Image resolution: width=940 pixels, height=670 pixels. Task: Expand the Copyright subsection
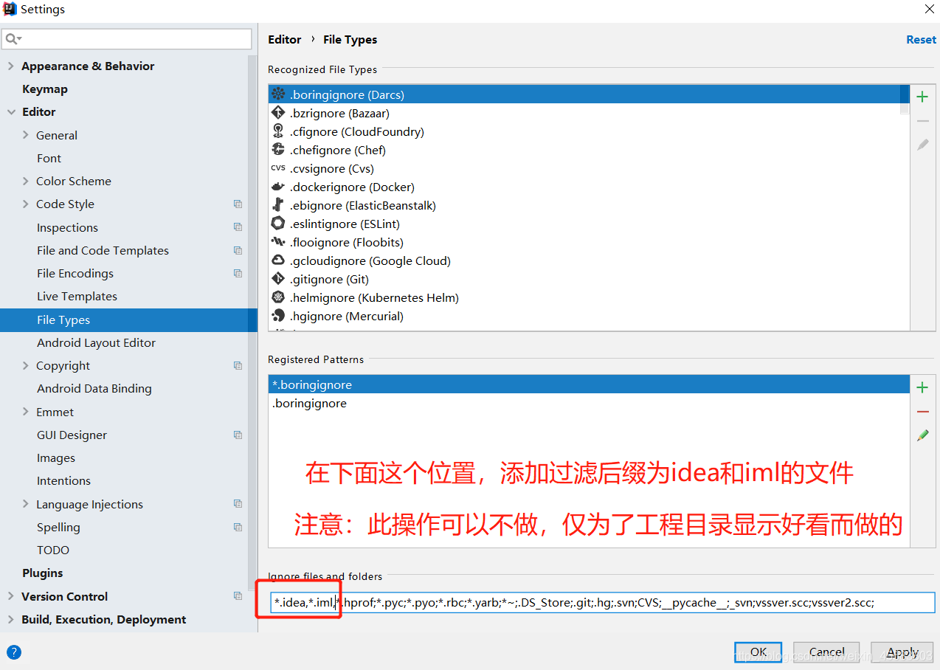(26, 366)
